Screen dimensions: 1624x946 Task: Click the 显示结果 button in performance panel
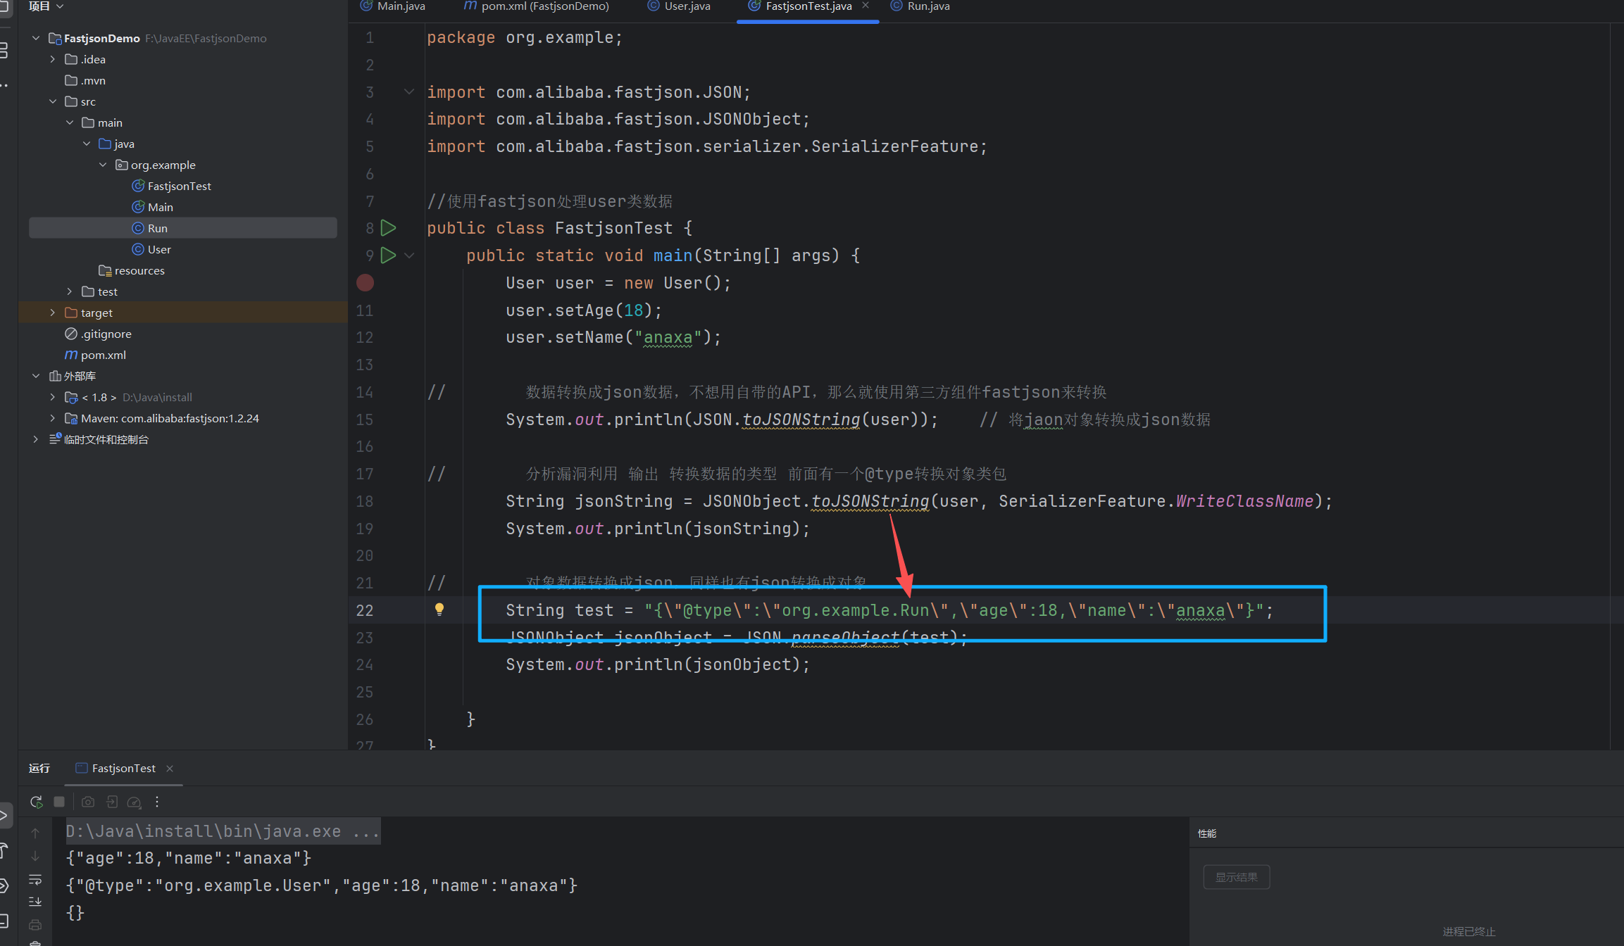tap(1236, 877)
